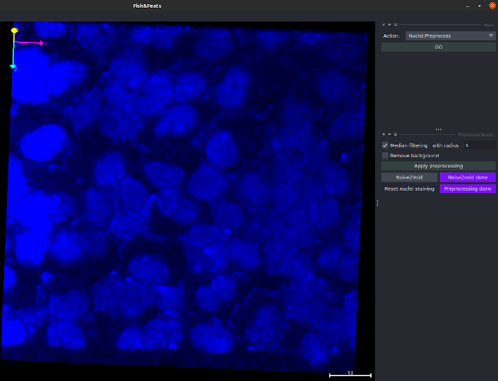Click the splitter dots between the dock panels
The width and height of the screenshot is (498, 381).
[x=438, y=129]
